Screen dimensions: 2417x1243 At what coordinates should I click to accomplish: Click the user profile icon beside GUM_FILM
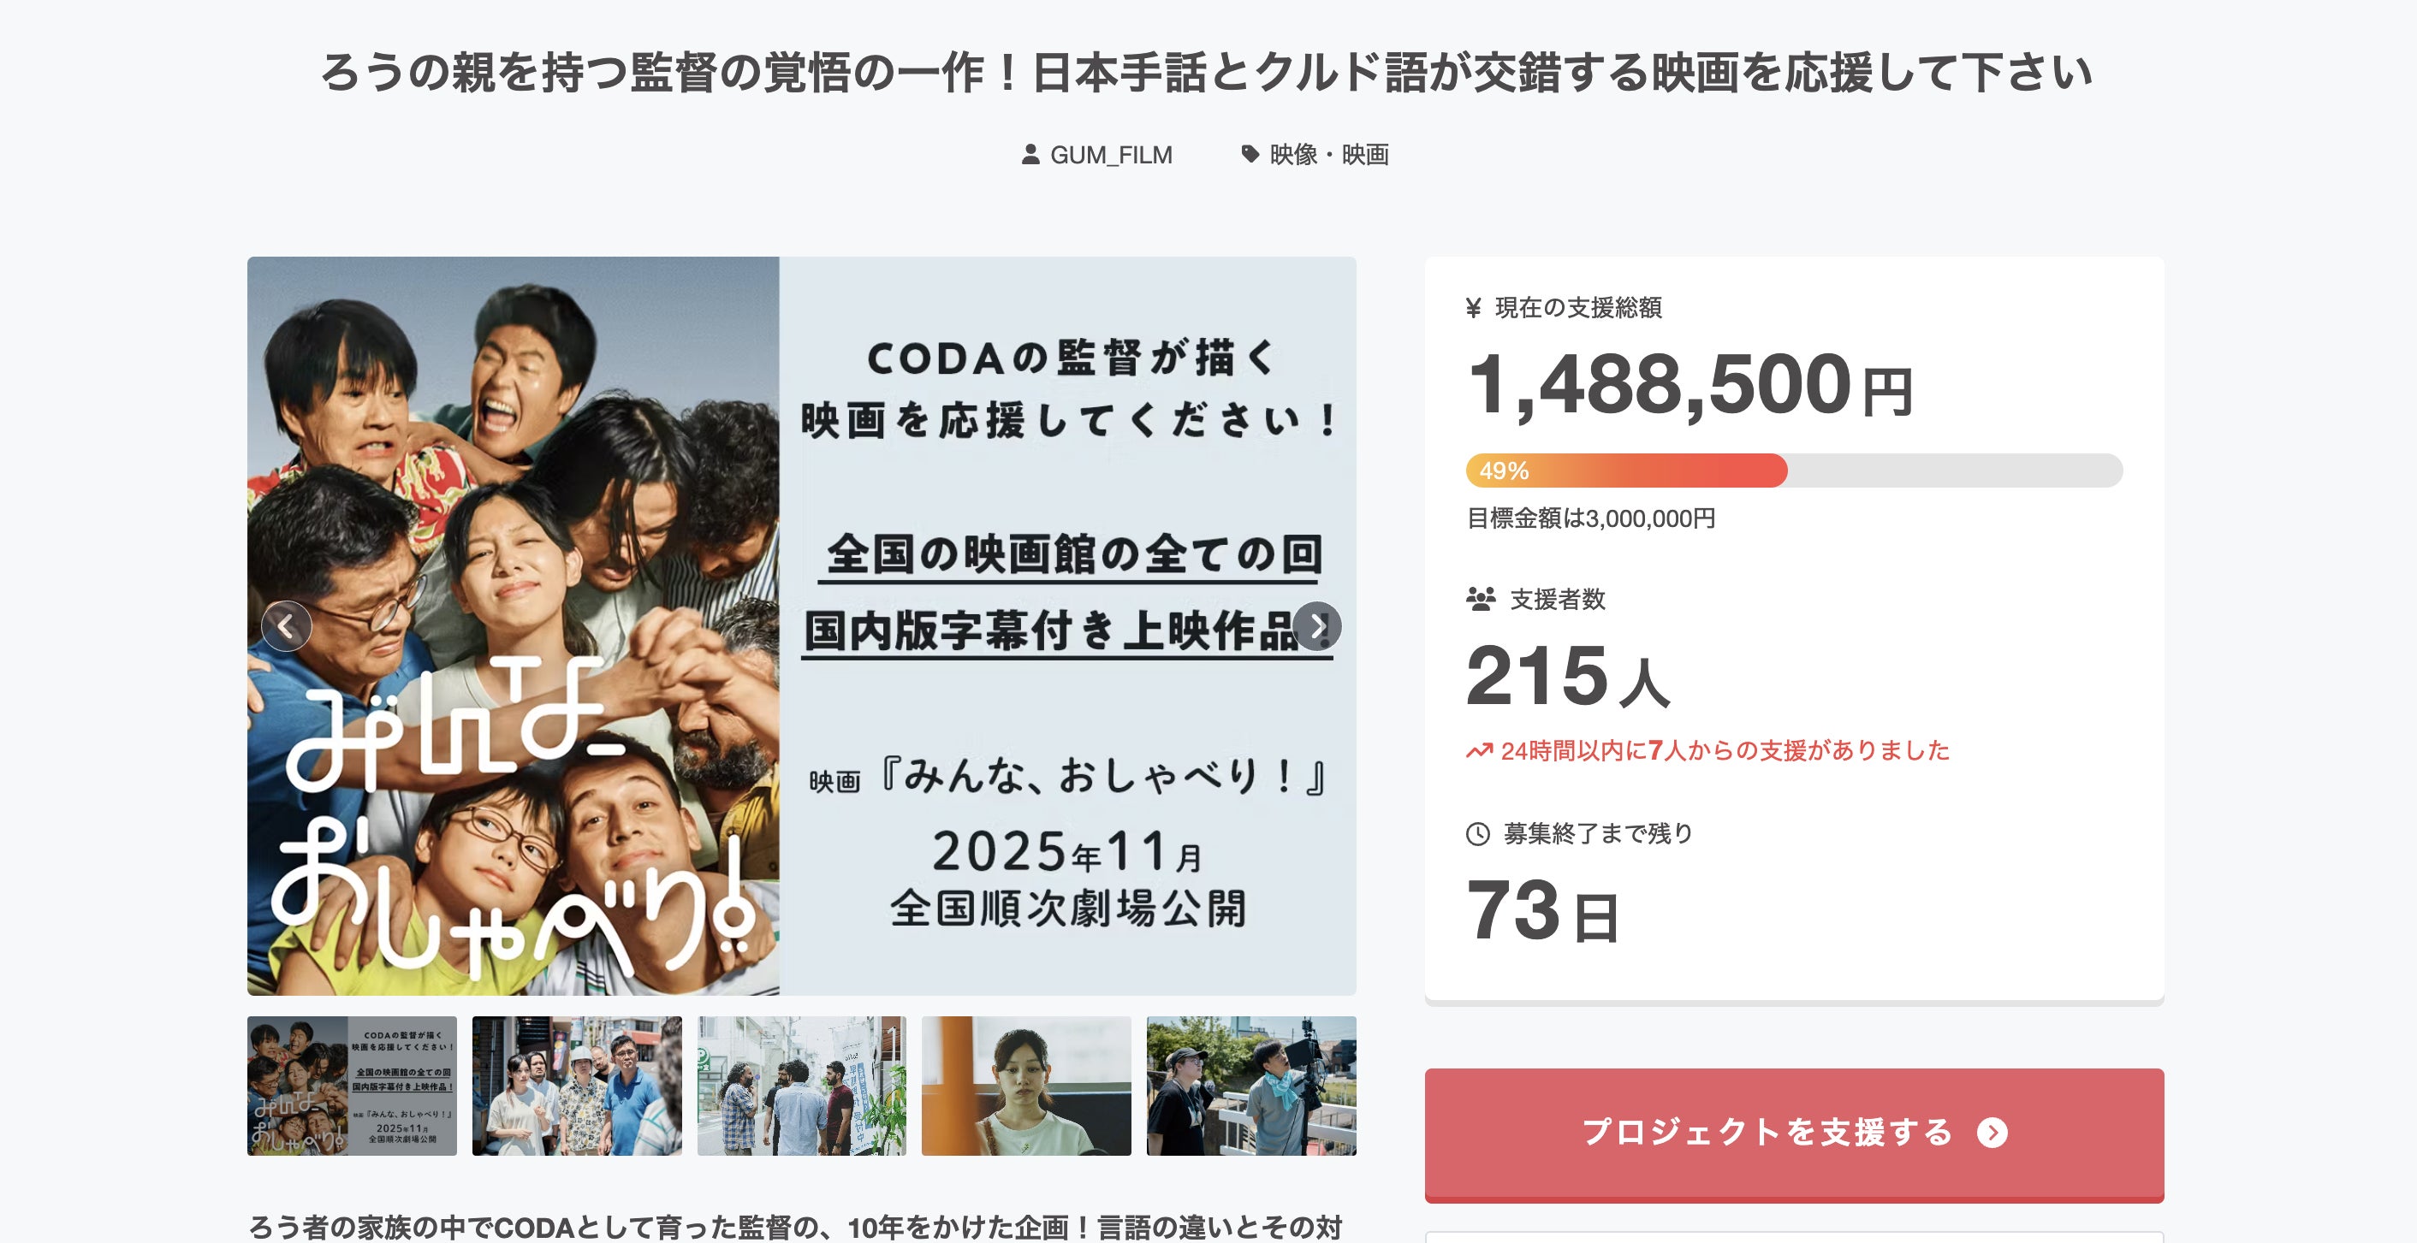tap(1030, 155)
